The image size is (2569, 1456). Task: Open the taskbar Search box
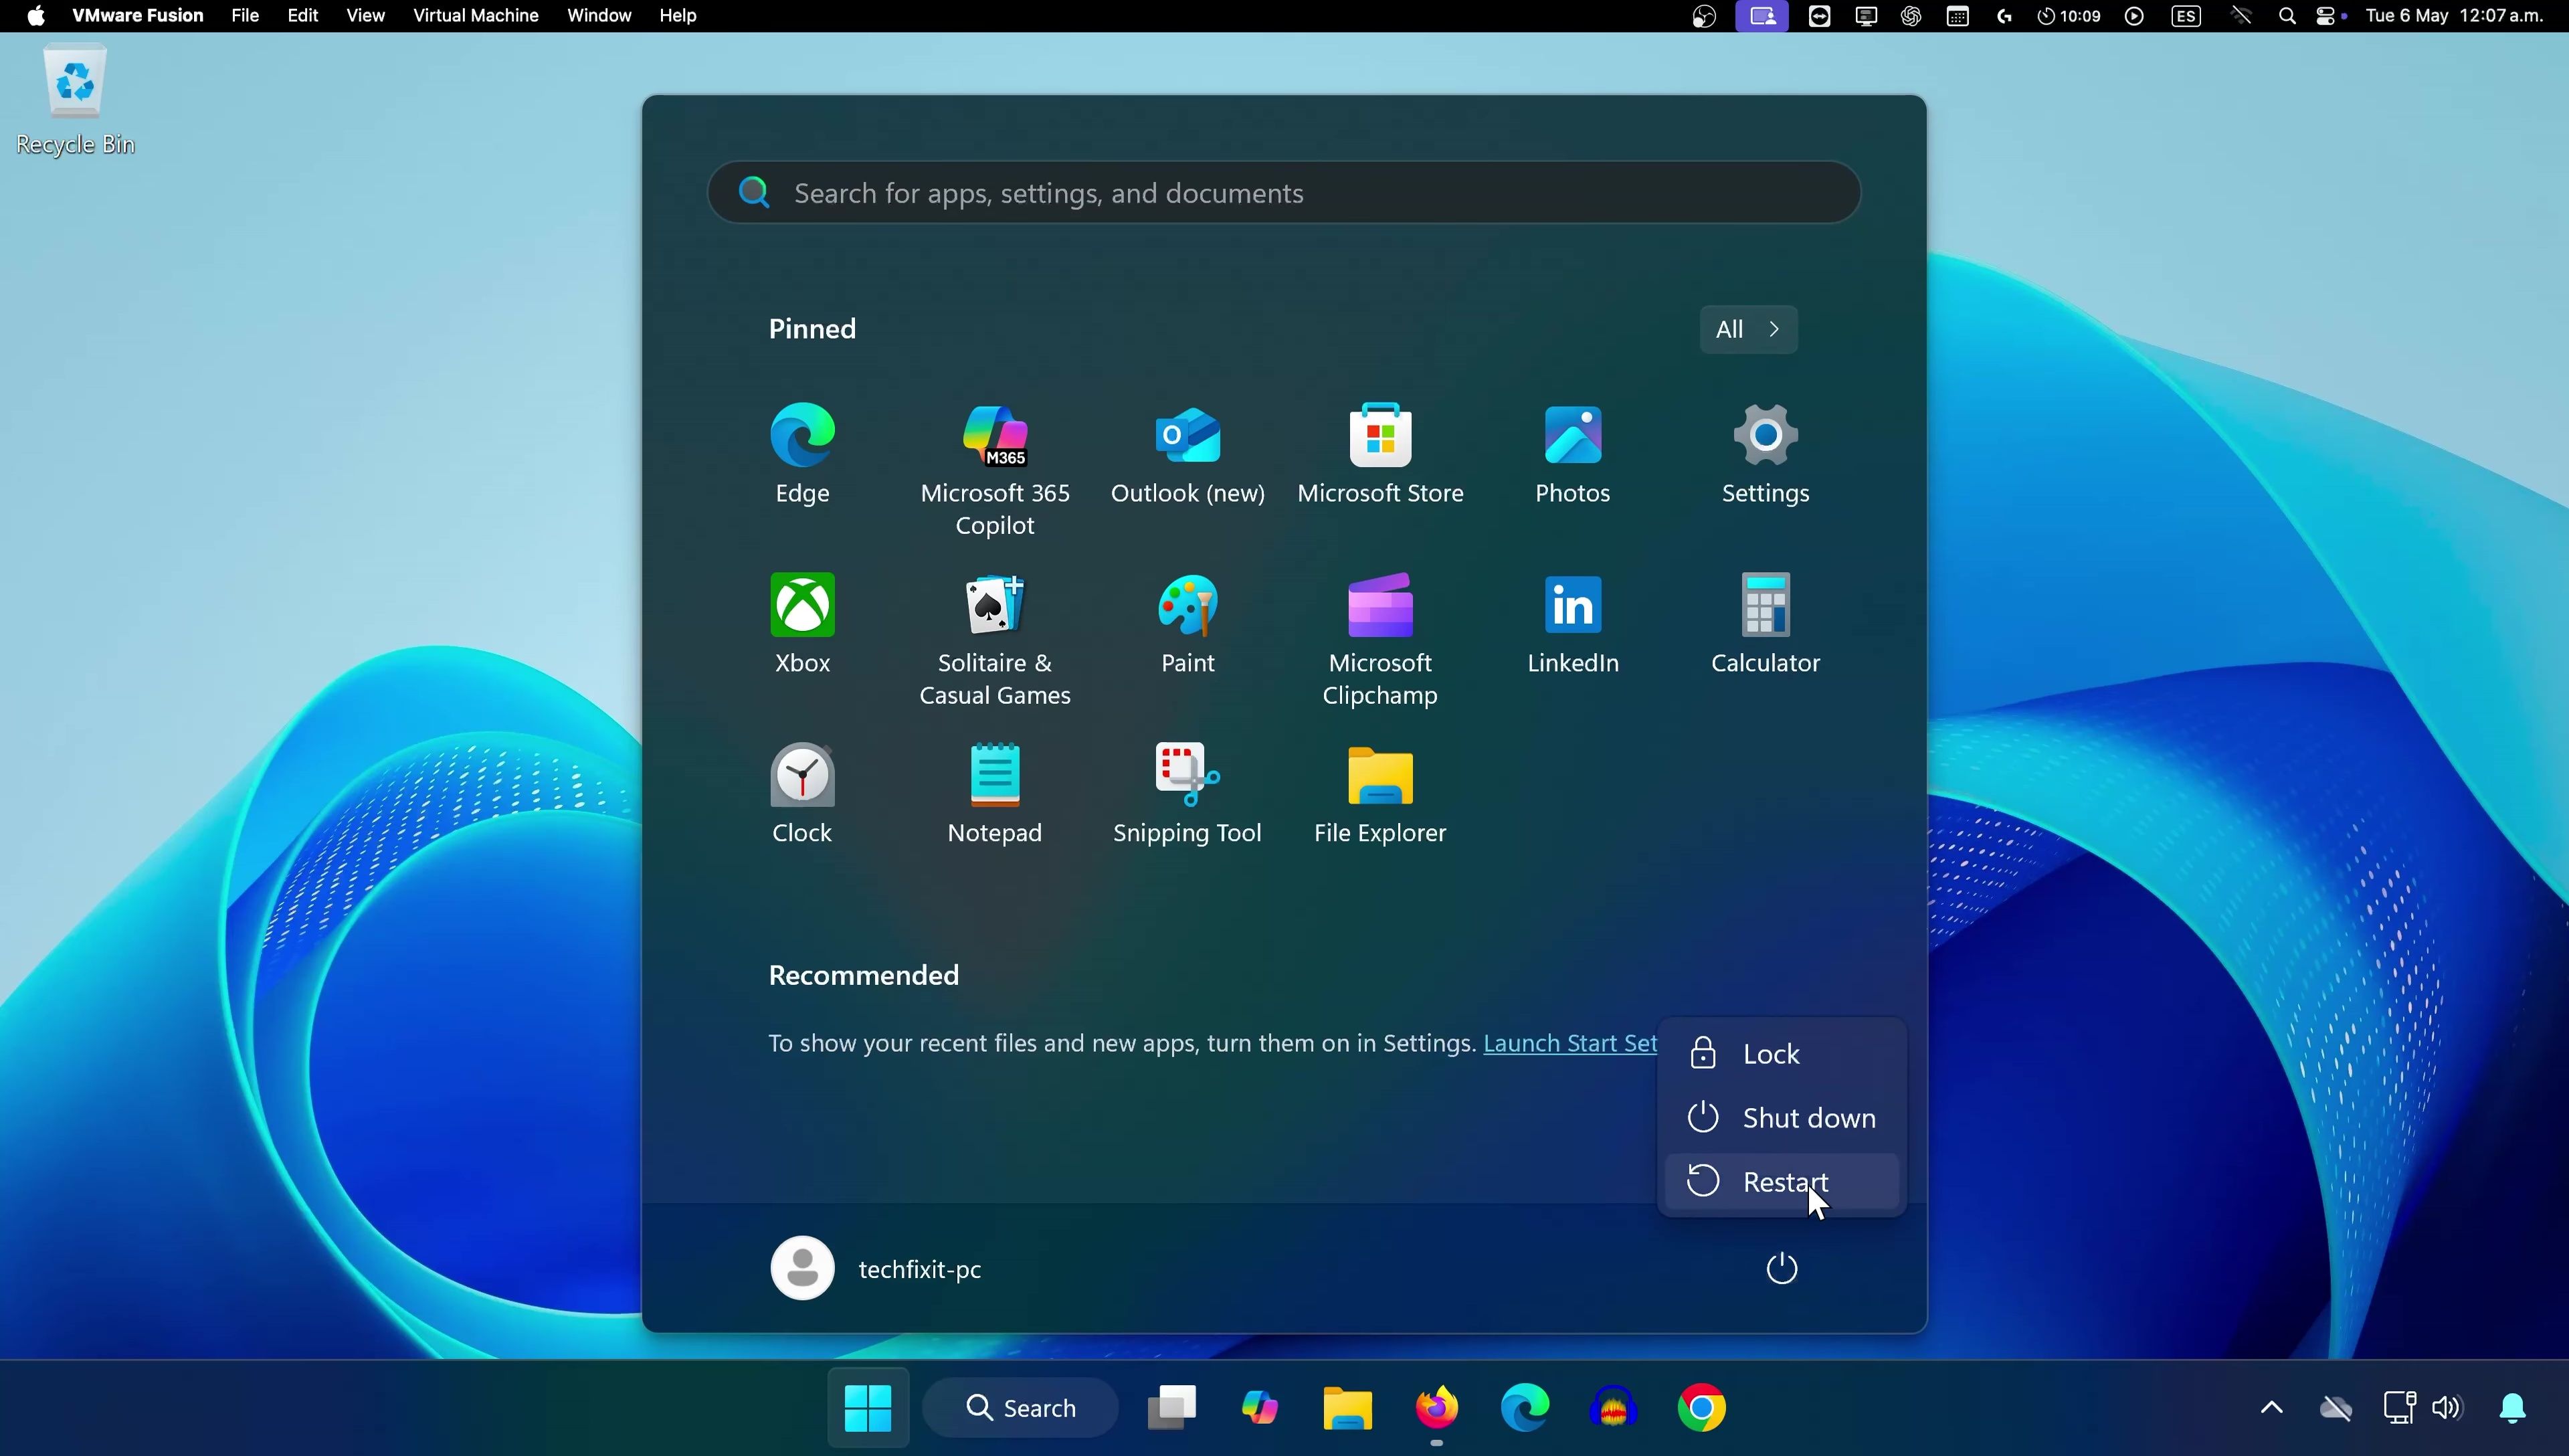[x=1021, y=1408]
